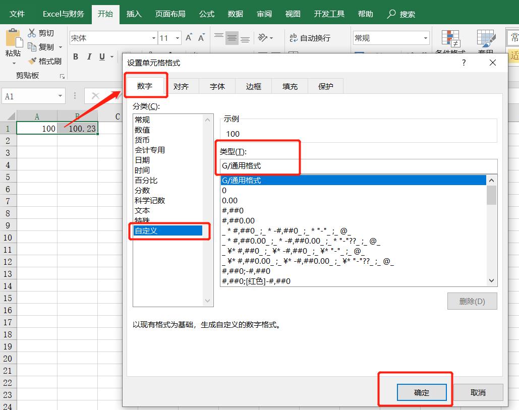Open the 宋体 font name dropdown
Screen dimensions: 519x410
154,37
